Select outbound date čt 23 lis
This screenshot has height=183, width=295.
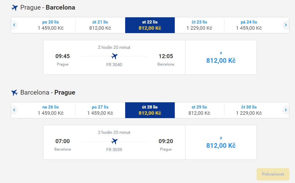[x=200, y=25]
